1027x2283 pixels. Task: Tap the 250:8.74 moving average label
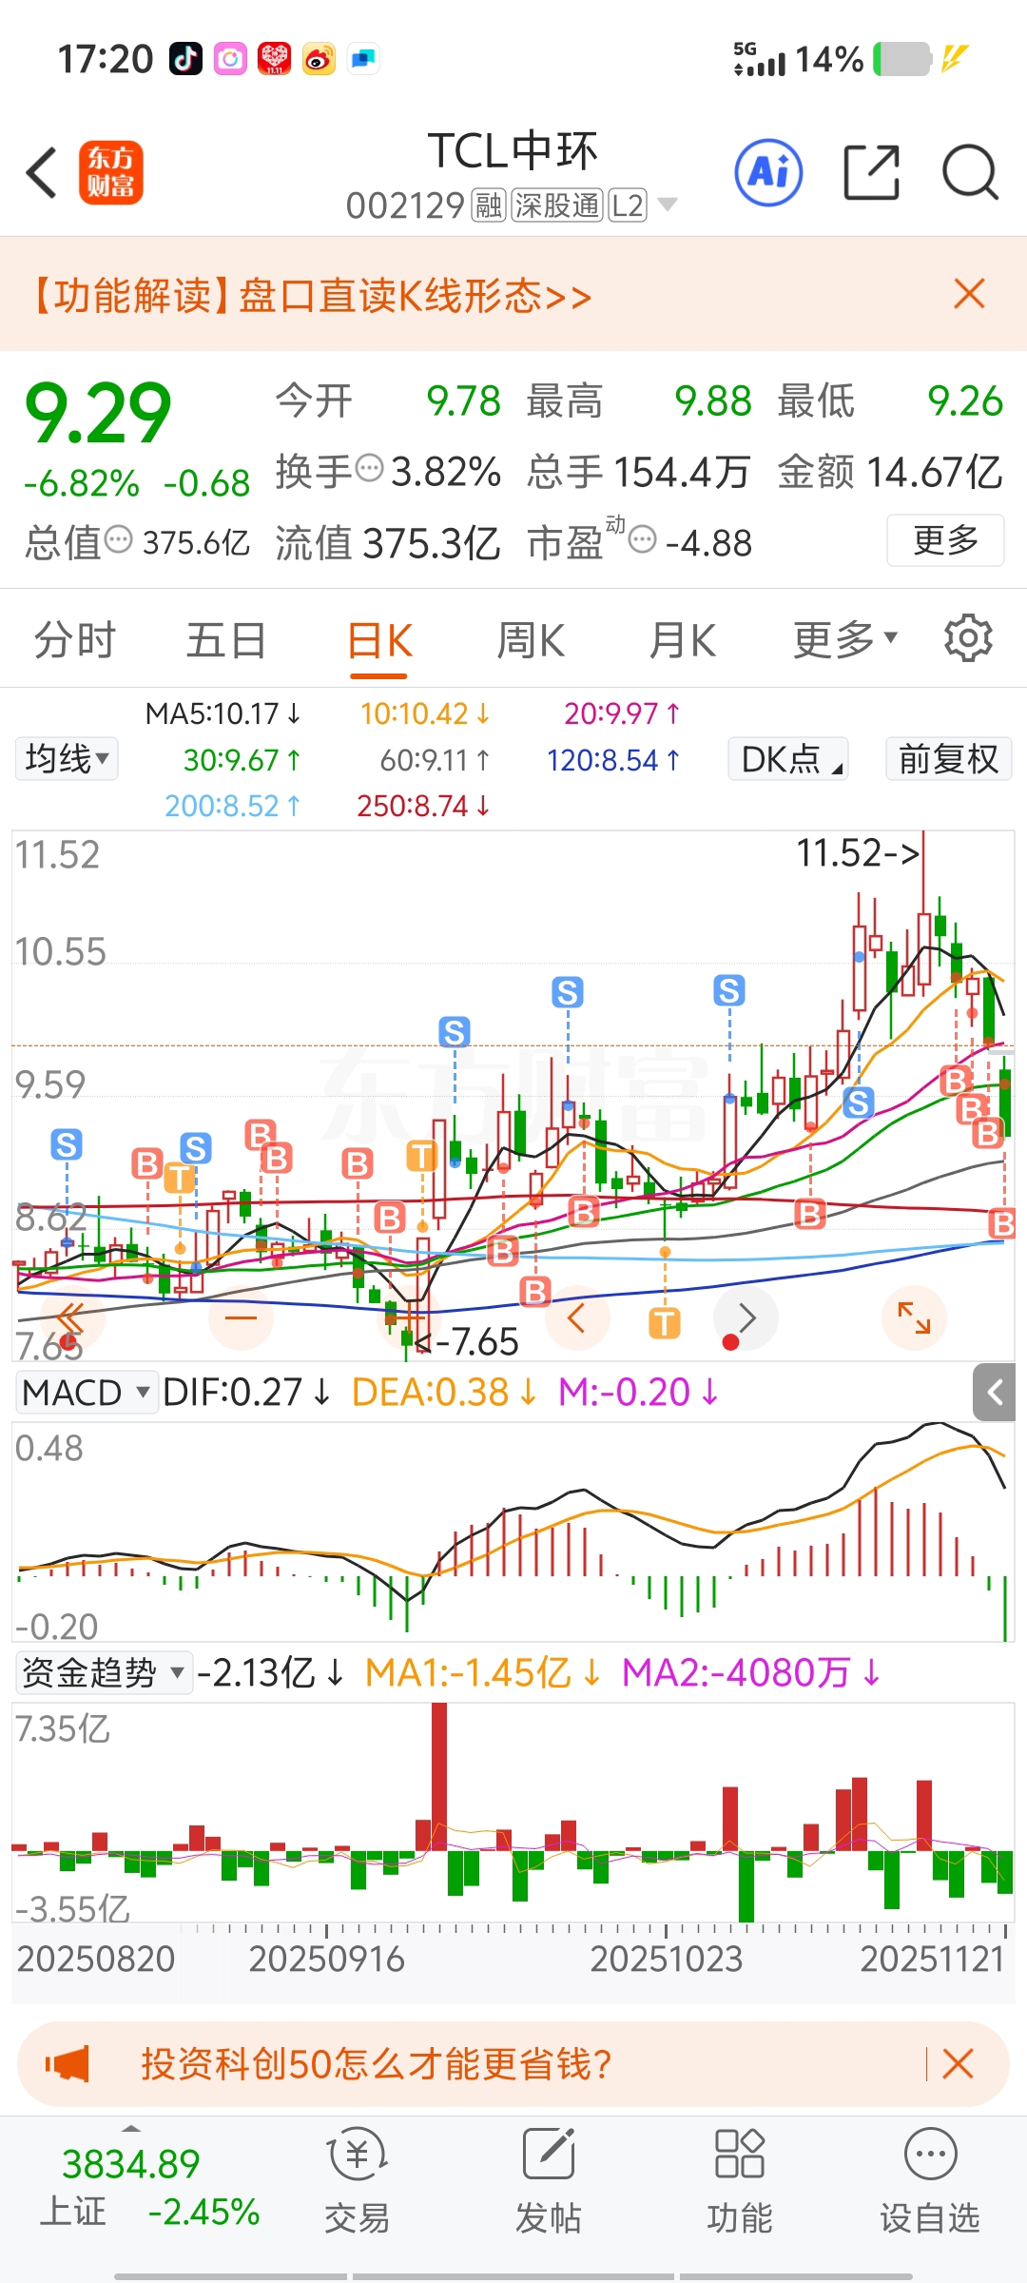point(423,806)
